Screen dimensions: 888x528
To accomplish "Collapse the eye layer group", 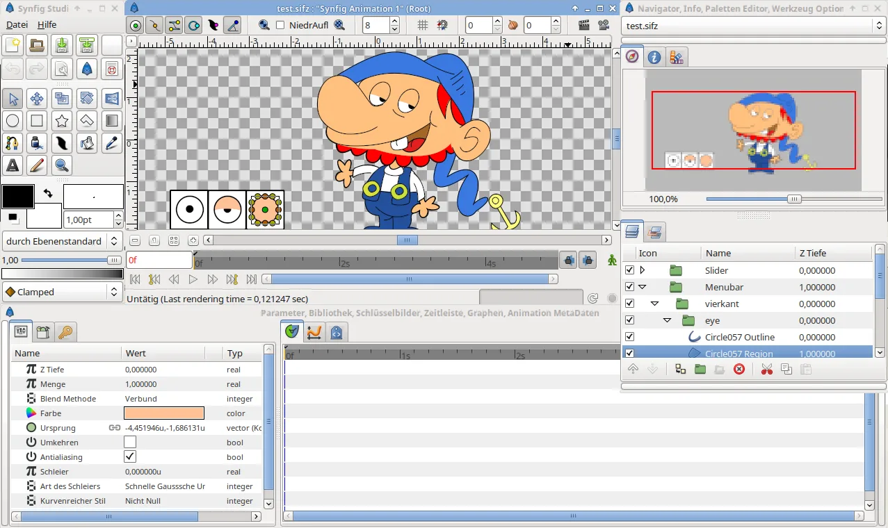I will click(x=667, y=320).
